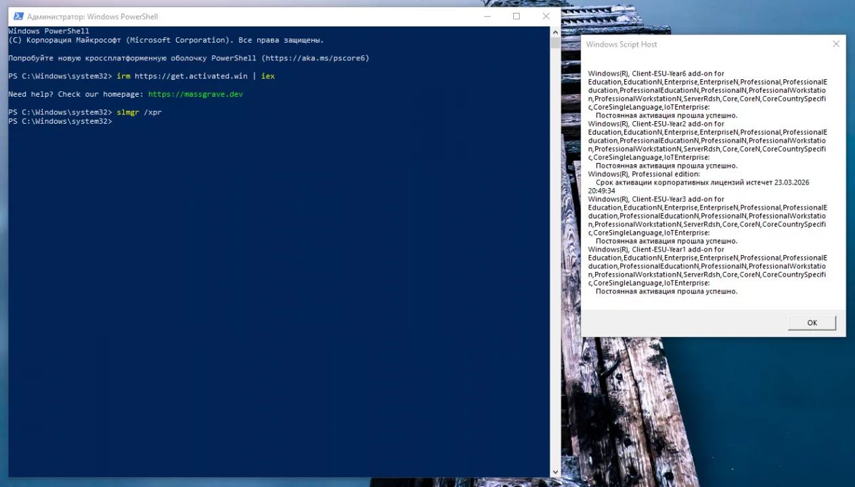Viewport: 855px width, 487px height.
Task: Close the Windows Script Host dialog
Action: click(836, 44)
